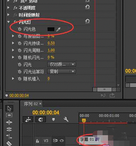This screenshot has height=146, width=136.
Task: Click the sequence timecode 00:00:00:04
Action: pos(46,113)
